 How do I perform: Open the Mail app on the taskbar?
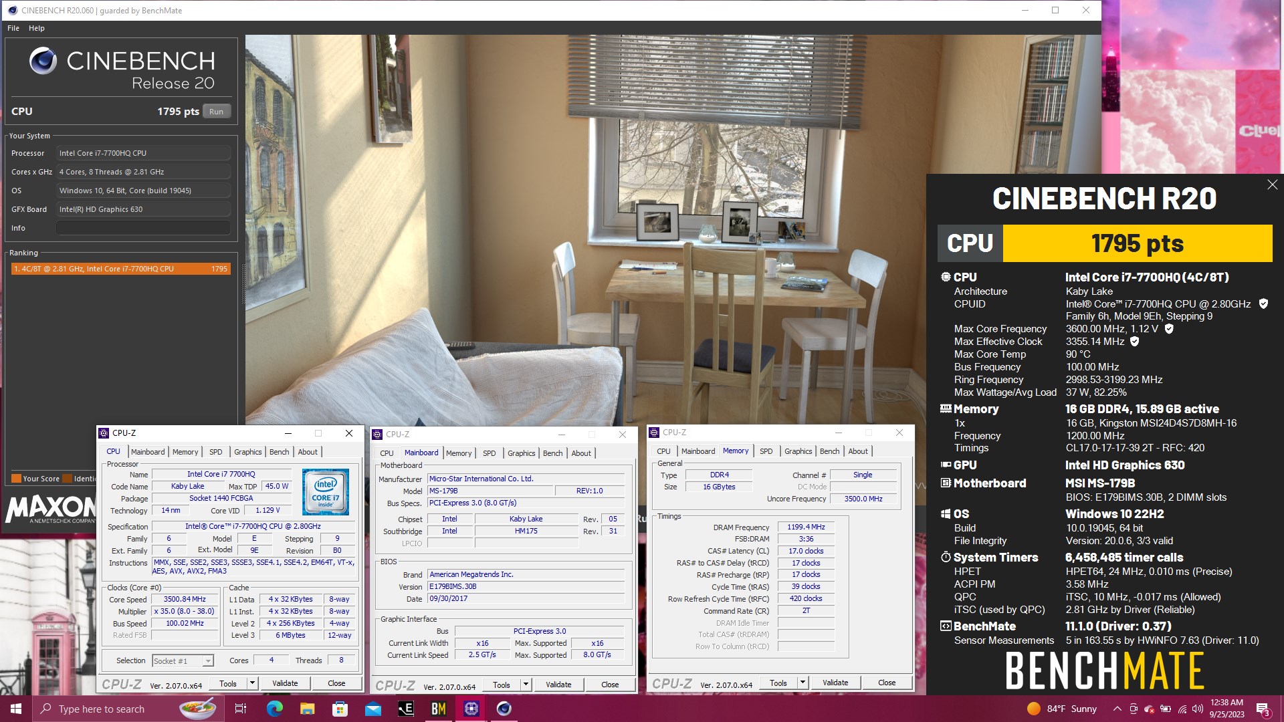[x=373, y=709]
